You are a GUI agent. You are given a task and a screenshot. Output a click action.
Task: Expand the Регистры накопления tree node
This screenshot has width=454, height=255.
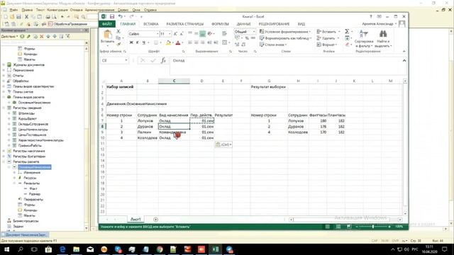[4, 151]
